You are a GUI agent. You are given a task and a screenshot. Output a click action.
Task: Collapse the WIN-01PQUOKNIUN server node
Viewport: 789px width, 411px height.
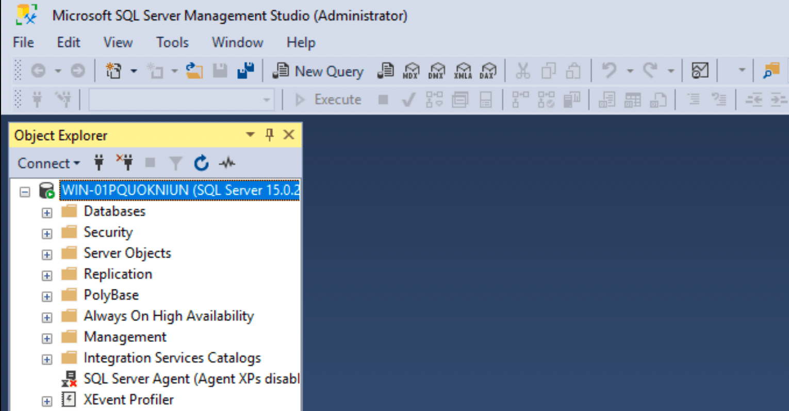[x=24, y=191]
